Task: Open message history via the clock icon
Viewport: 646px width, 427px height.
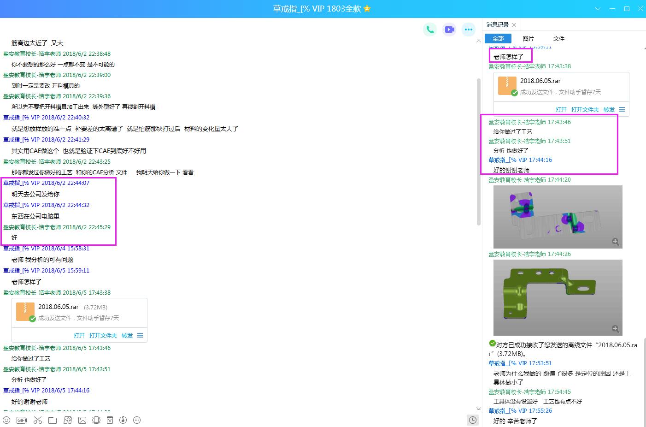Action: point(472,420)
